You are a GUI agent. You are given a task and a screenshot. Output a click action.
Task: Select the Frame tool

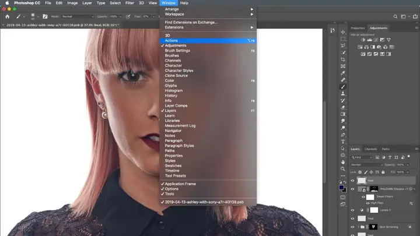[343, 66]
